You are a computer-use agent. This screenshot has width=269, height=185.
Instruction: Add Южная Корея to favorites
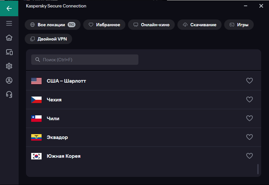coord(250,156)
